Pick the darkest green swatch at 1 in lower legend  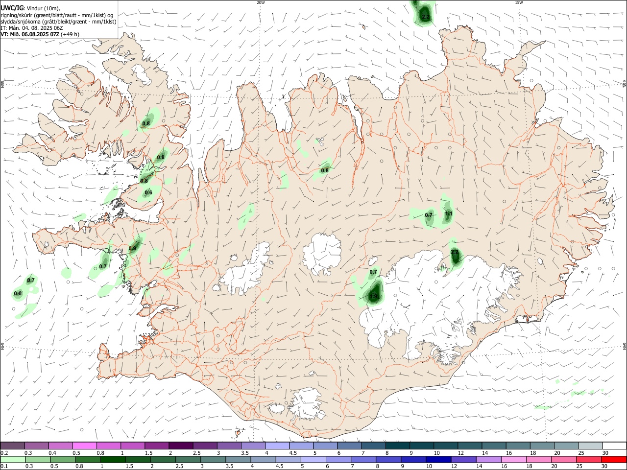coord(112,460)
